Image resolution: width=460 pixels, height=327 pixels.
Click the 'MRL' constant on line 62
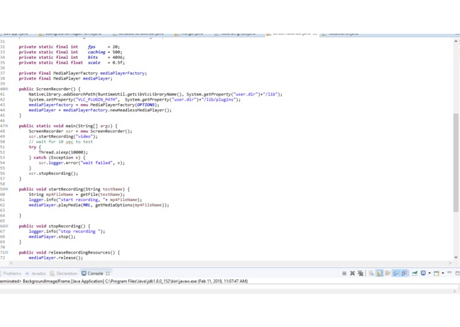[x=87, y=205]
